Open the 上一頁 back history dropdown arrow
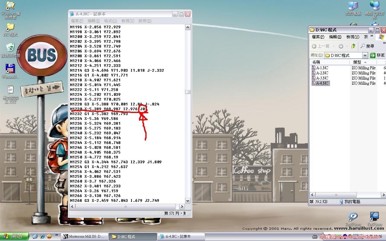This screenshot has width=386, height=241. [334, 46]
